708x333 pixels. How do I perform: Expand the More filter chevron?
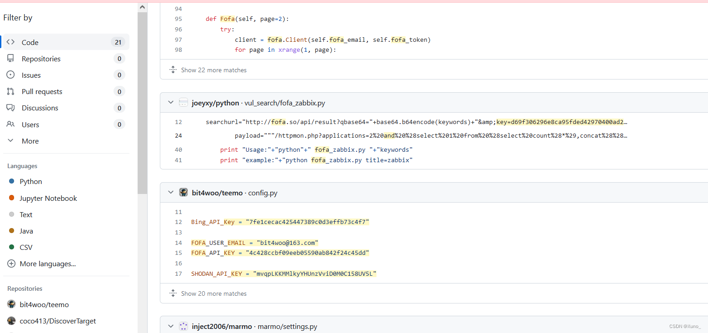pos(10,141)
